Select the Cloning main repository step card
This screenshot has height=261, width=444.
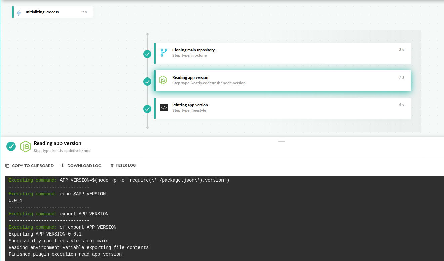coord(282,53)
